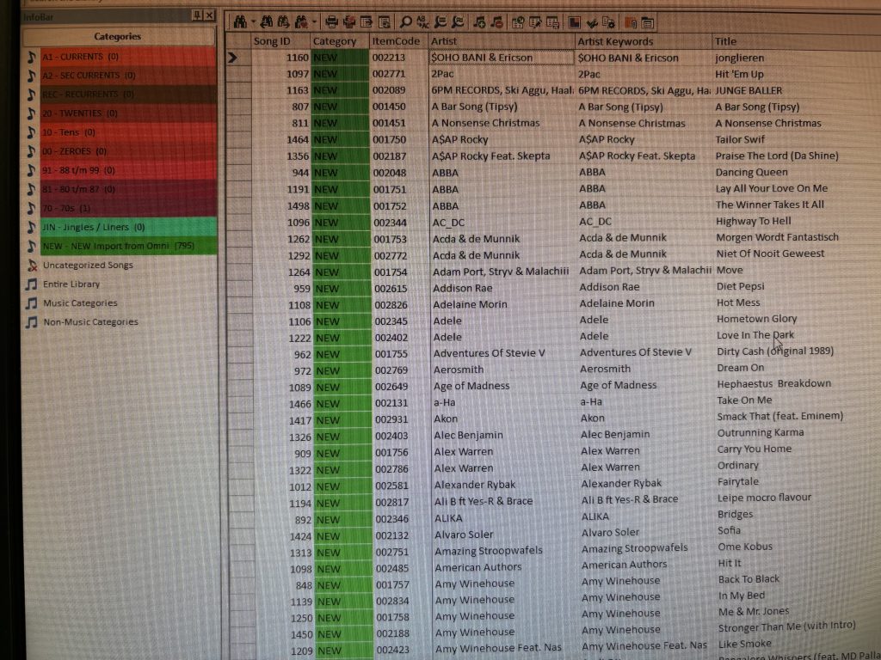The height and width of the screenshot is (660, 881).
Task: Select 10 - Tens category
Action: coord(128,132)
